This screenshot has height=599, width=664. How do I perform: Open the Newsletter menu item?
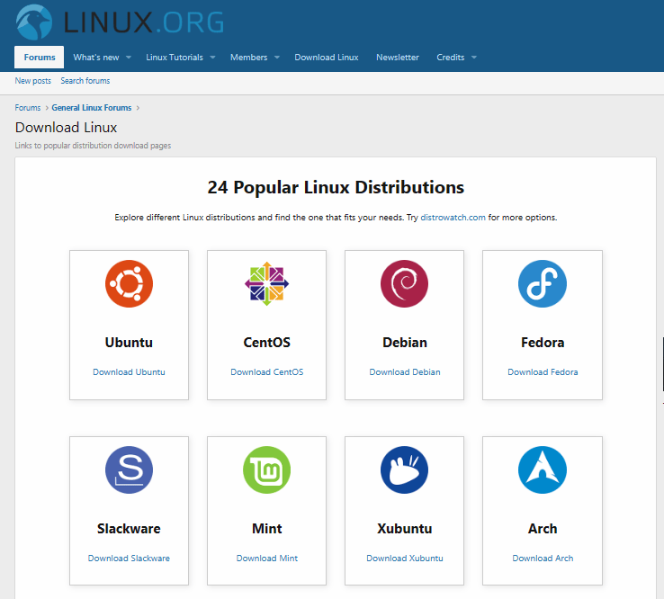pos(398,58)
